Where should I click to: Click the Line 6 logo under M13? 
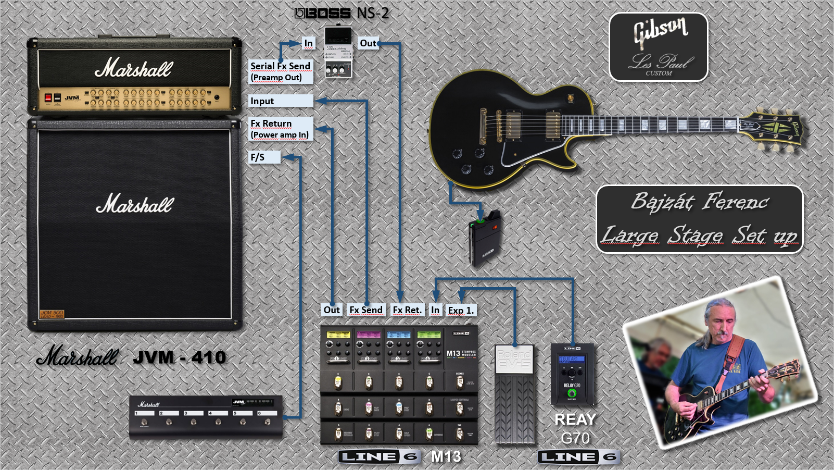point(378,457)
